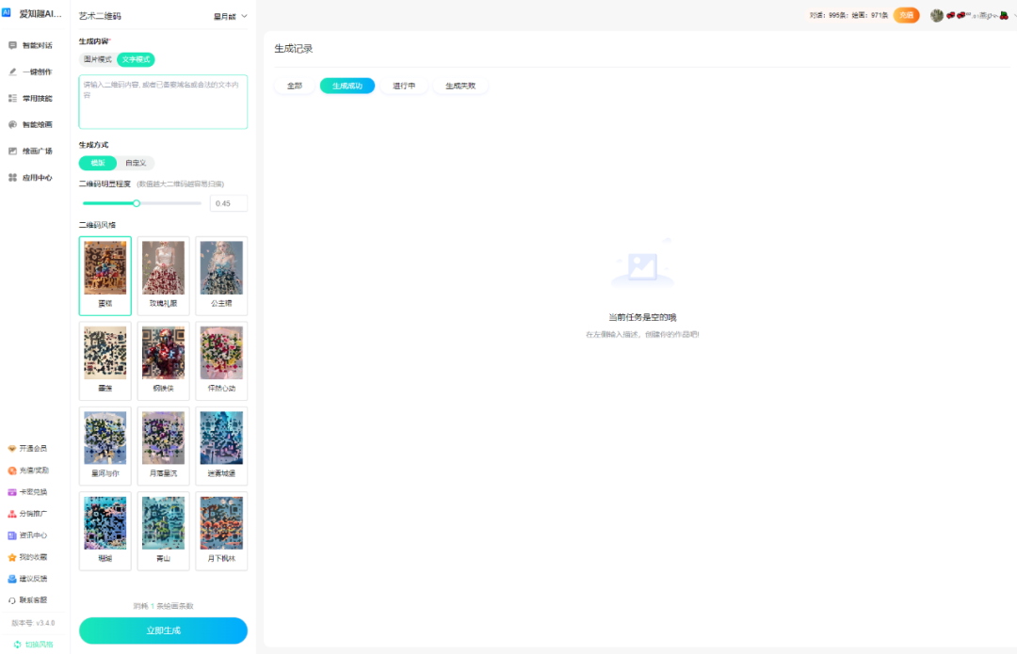Click the 我的收藏 star icon
The image size is (1017, 654).
[x=11, y=557]
